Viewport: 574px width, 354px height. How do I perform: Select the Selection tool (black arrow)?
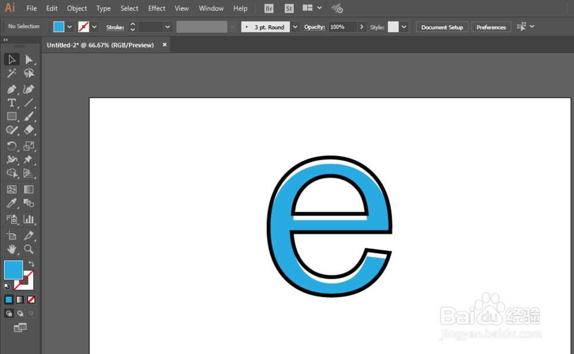click(x=11, y=59)
